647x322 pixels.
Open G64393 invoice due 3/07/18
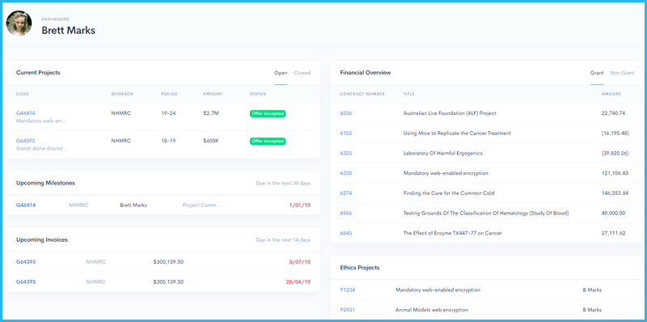click(26, 262)
